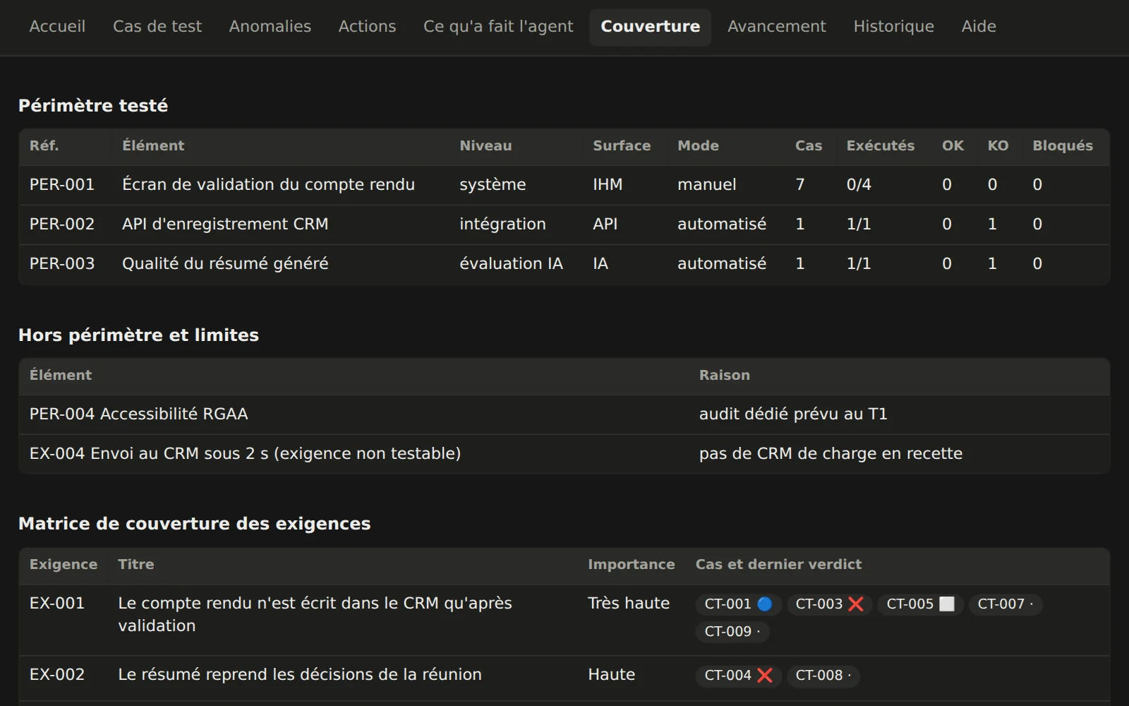The width and height of the screenshot is (1129, 706).
Task: Click the '0/4' executed value for PER-001
Action: click(859, 185)
